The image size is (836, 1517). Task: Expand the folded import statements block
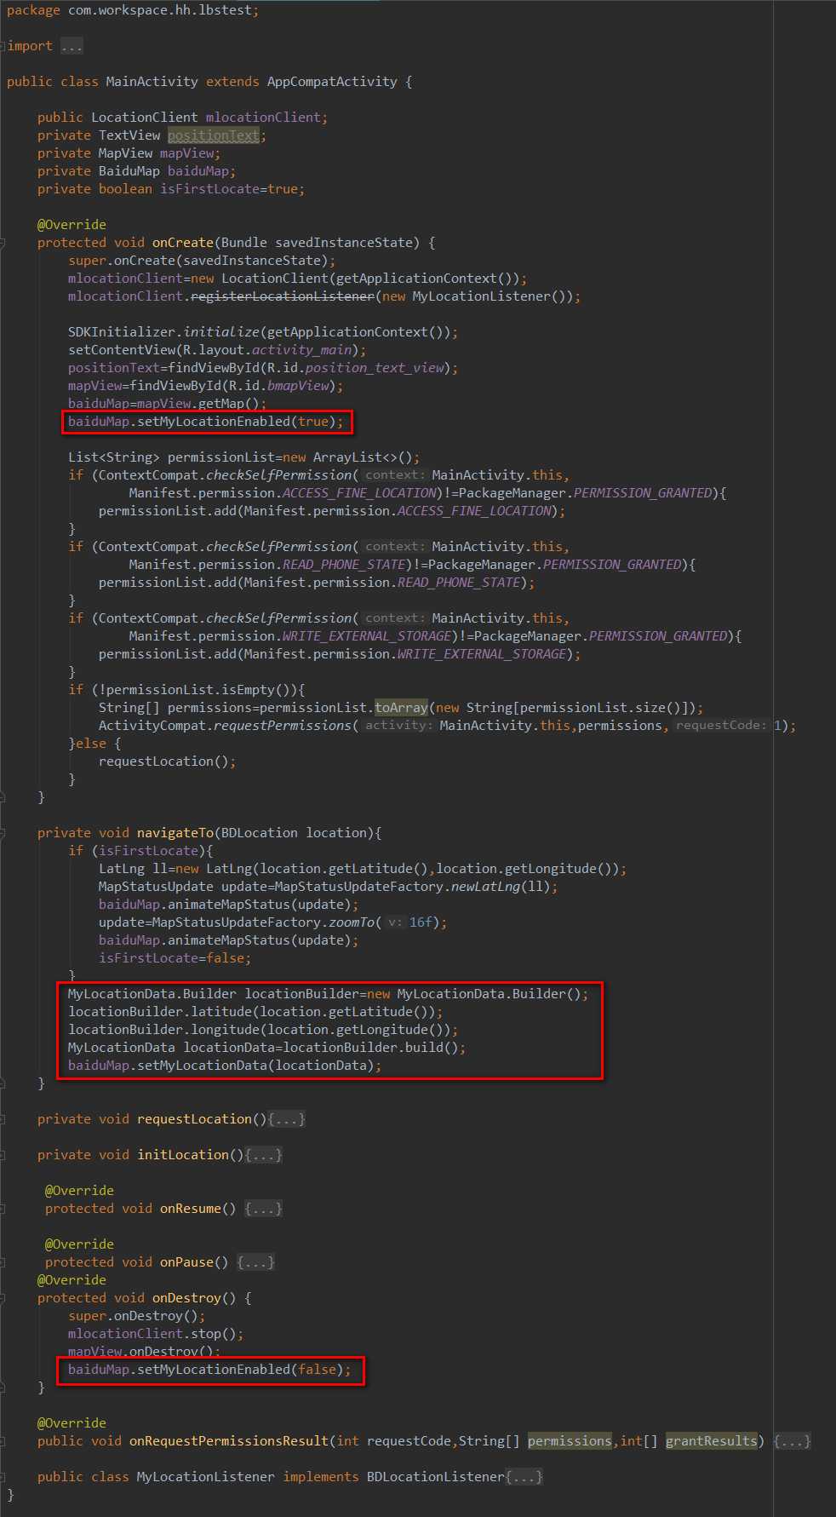72,46
